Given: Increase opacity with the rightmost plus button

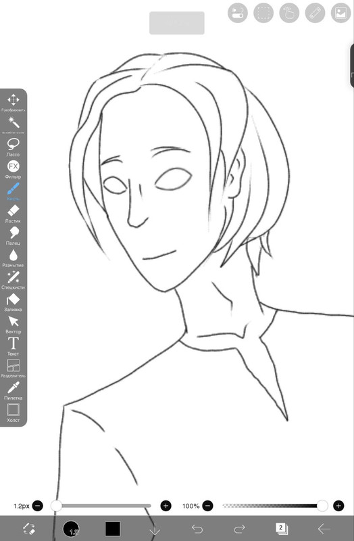Looking at the screenshot, I should click(x=338, y=506).
